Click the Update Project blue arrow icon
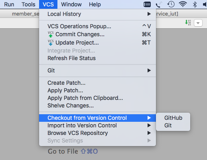 [51, 43]
